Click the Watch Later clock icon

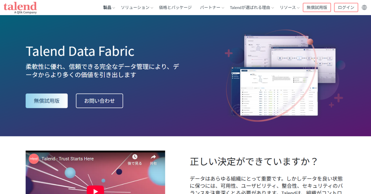[x=135, y=157]
